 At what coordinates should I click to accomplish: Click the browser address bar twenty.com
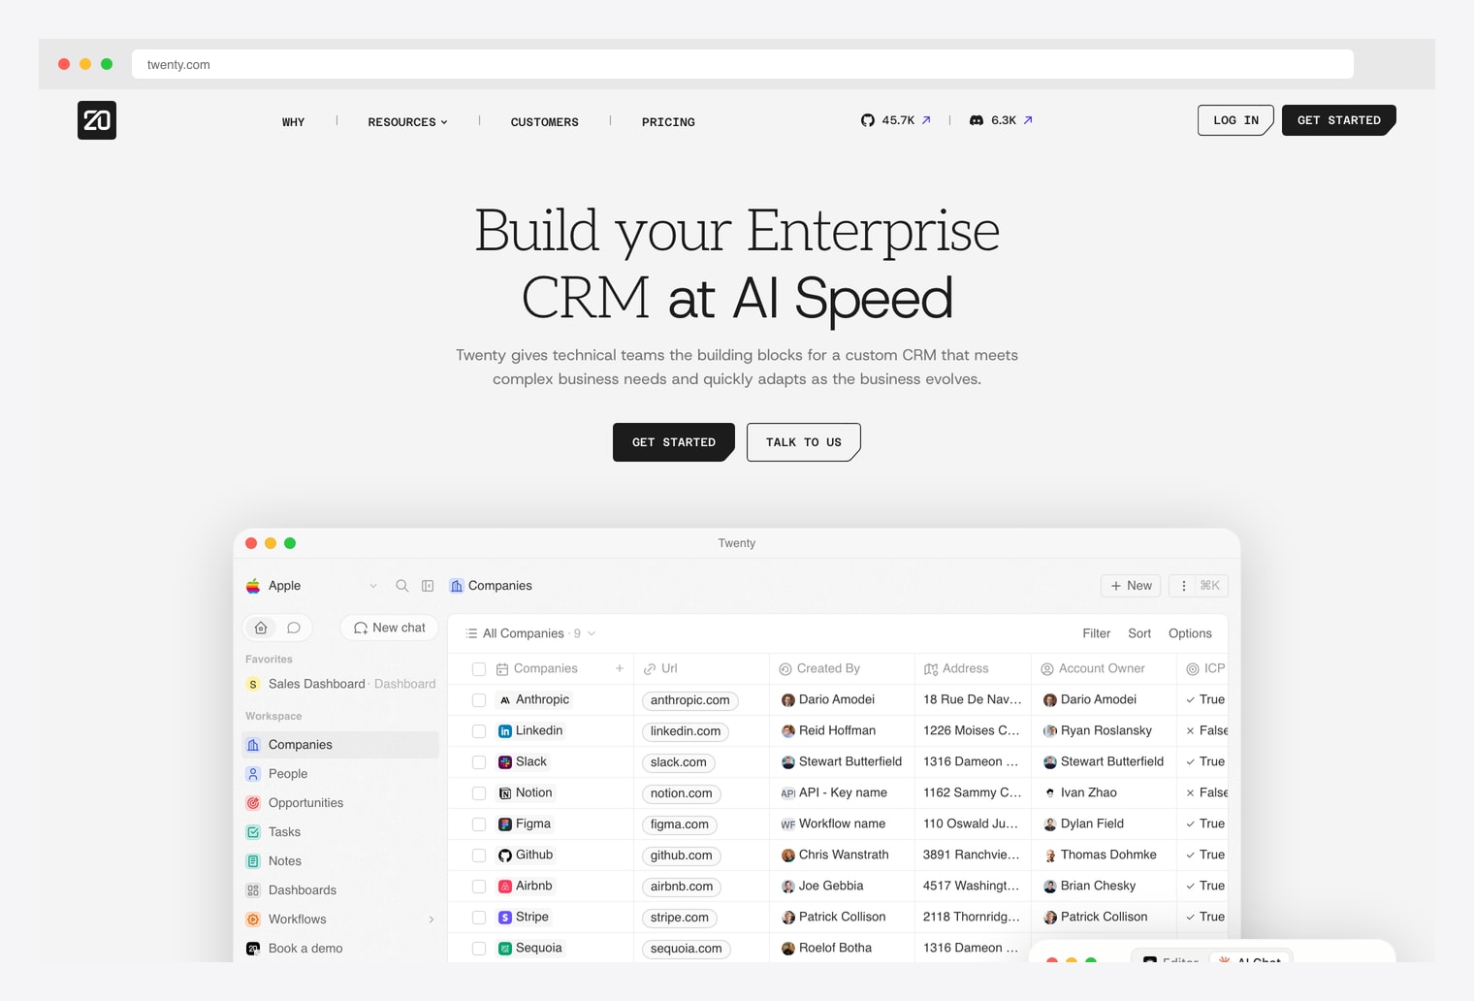click(x=743, y=64)
